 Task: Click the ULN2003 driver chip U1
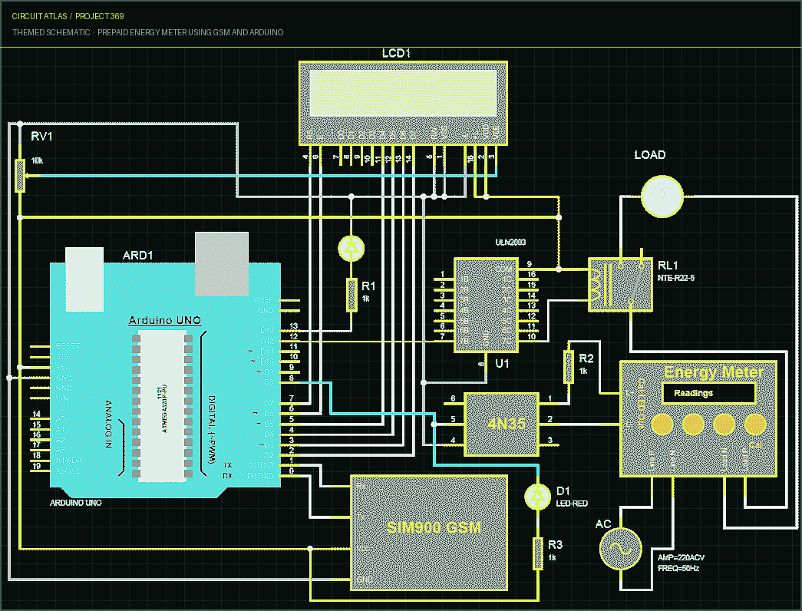pos(487,305)
